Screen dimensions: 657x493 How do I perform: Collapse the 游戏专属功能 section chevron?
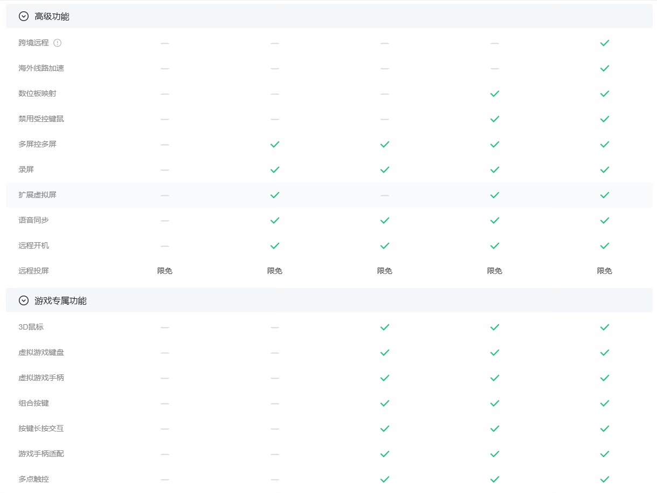click(x=23, y=300)
